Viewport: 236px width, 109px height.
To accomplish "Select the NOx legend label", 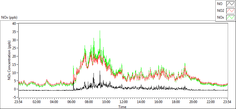I will [220, 18].
